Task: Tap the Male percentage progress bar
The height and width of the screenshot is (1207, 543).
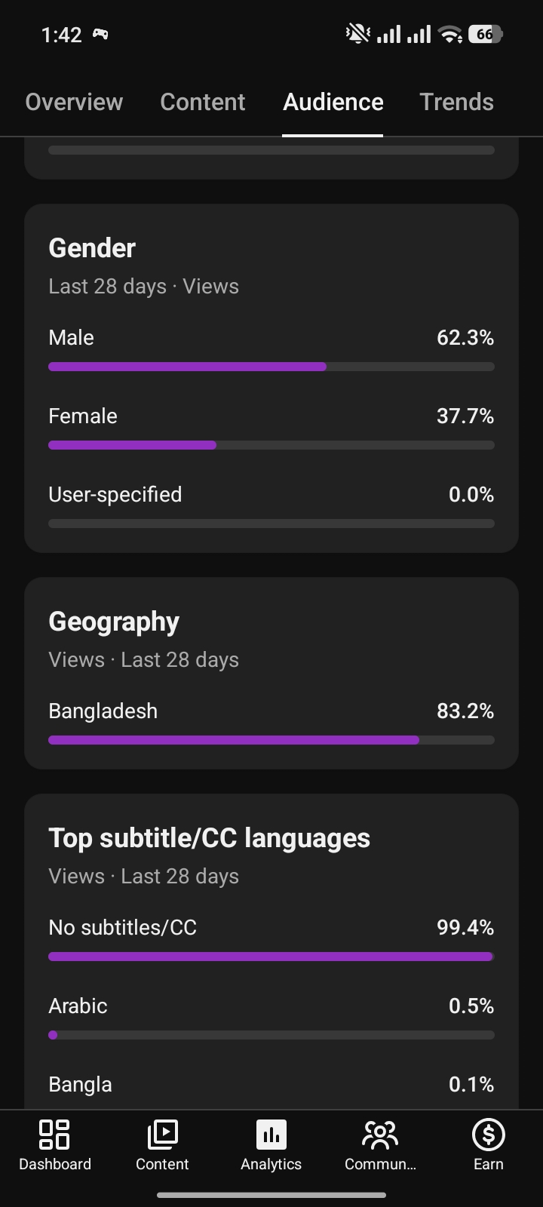Action: 271,367
